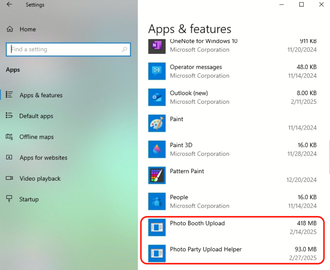Click the Apps for websites icon
The image size is (330, 270).
pyautogui.click(x=9, y=157)
